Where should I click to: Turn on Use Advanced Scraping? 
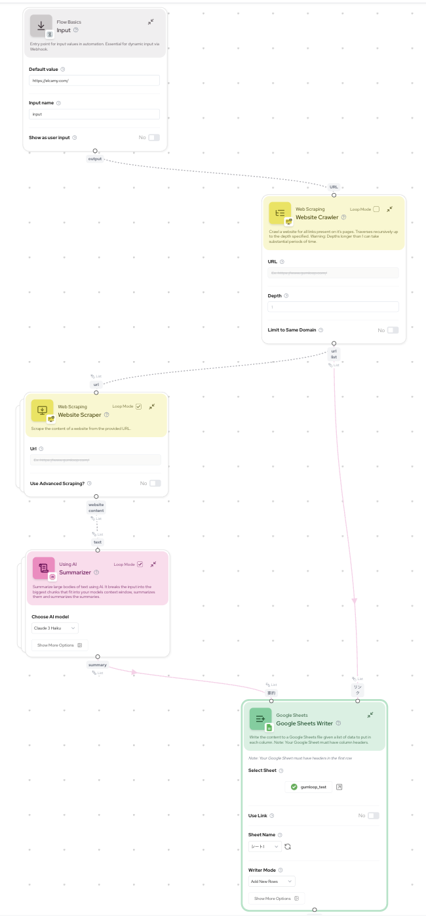click(x=155, y=483)
